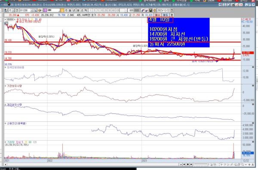The image size is (258, 170).
Task: Click the minus zoom-out icon at bottom
Action: [x=246, y=164]
